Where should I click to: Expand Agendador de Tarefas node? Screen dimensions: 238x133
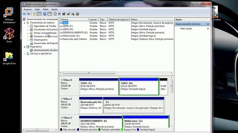(x=28, y=26)
